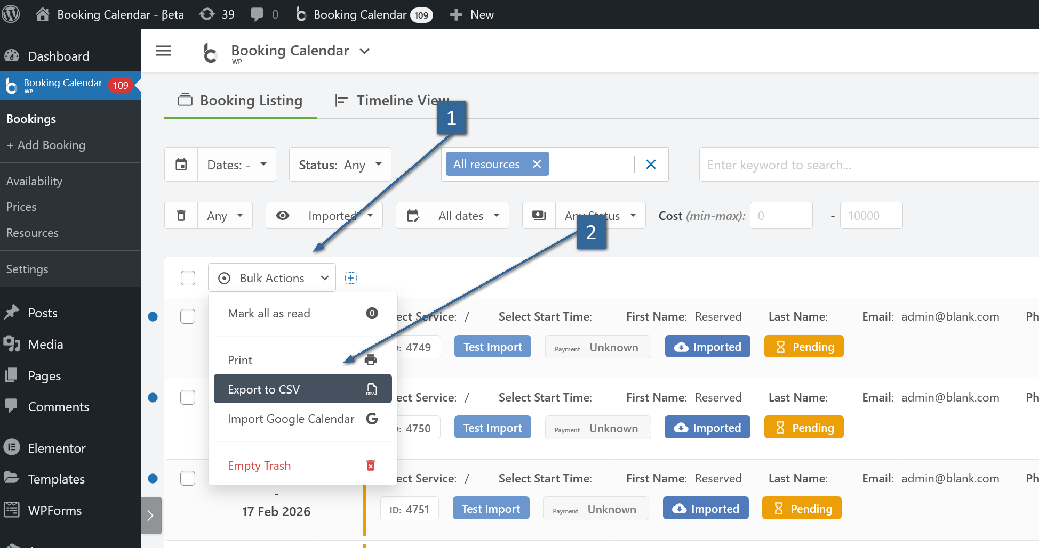Check the booking 4749 row checkbox
Viewport: 1039px width, 548px height.
pos(188,316)
